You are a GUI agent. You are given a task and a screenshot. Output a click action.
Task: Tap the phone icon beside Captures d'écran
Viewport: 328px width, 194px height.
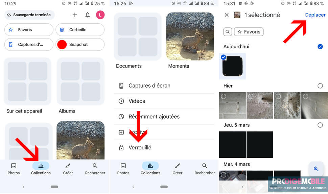(121, 86)
